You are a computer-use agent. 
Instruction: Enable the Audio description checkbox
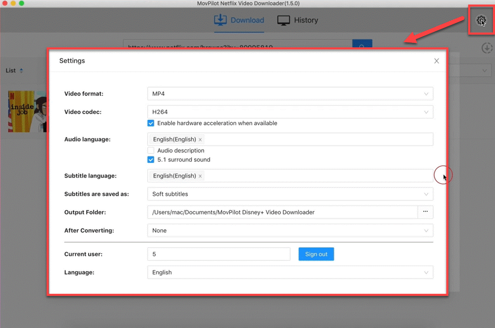[x=151, y=150]
